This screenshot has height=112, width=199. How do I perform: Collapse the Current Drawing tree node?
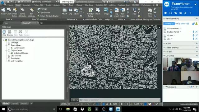point(3,40)
